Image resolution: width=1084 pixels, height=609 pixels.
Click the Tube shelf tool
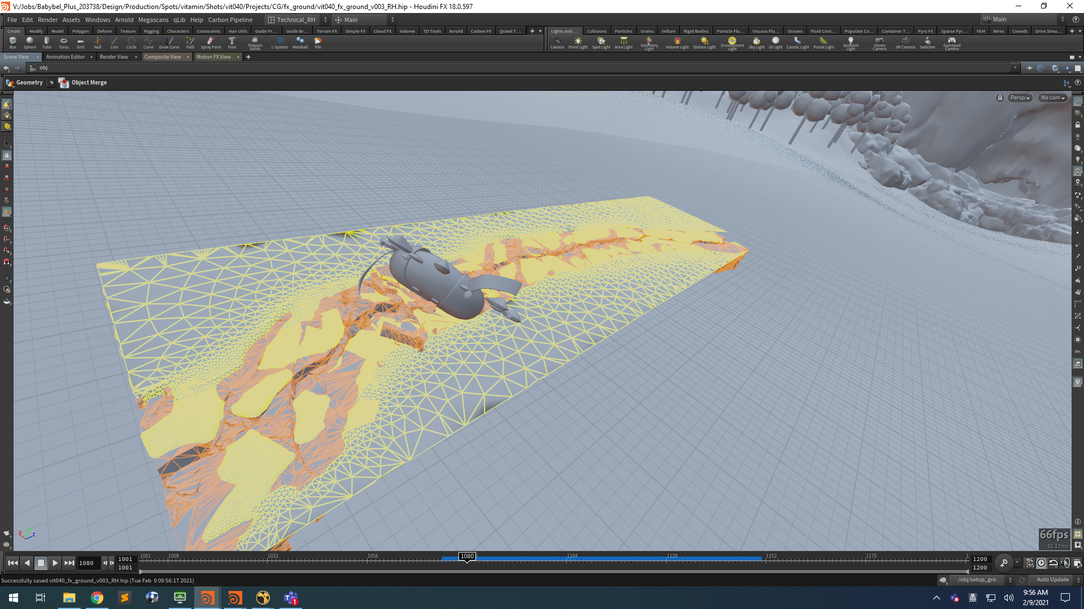[47, 43]
